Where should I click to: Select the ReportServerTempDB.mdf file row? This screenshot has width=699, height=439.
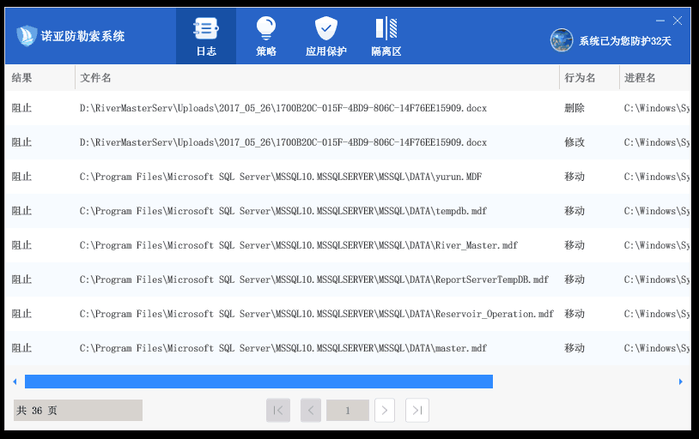tap(348, 280)
